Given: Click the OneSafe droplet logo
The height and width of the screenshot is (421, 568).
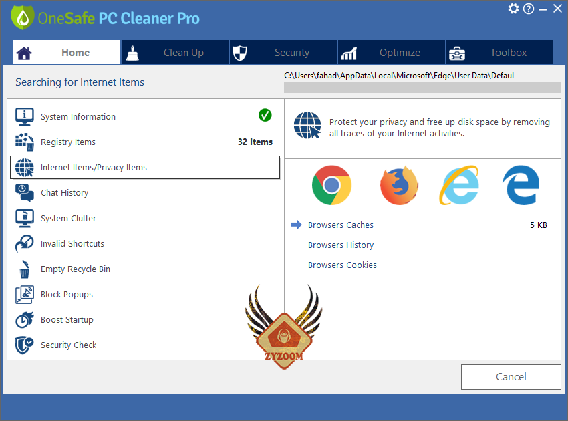Looking at the screenshot, I should point(23,17).
